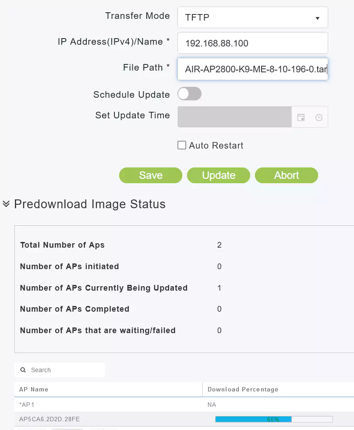Click the magnifier icon in the search box

(x=23, y=370)
